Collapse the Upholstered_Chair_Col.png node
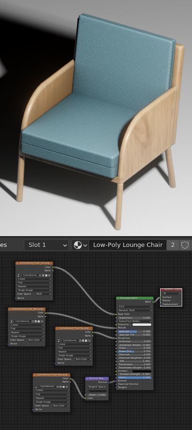 point(17,263)
